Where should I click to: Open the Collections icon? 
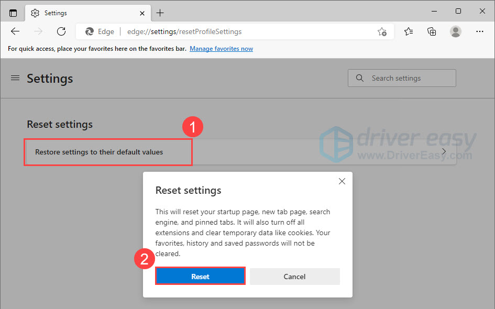click(x=432, y=31)
